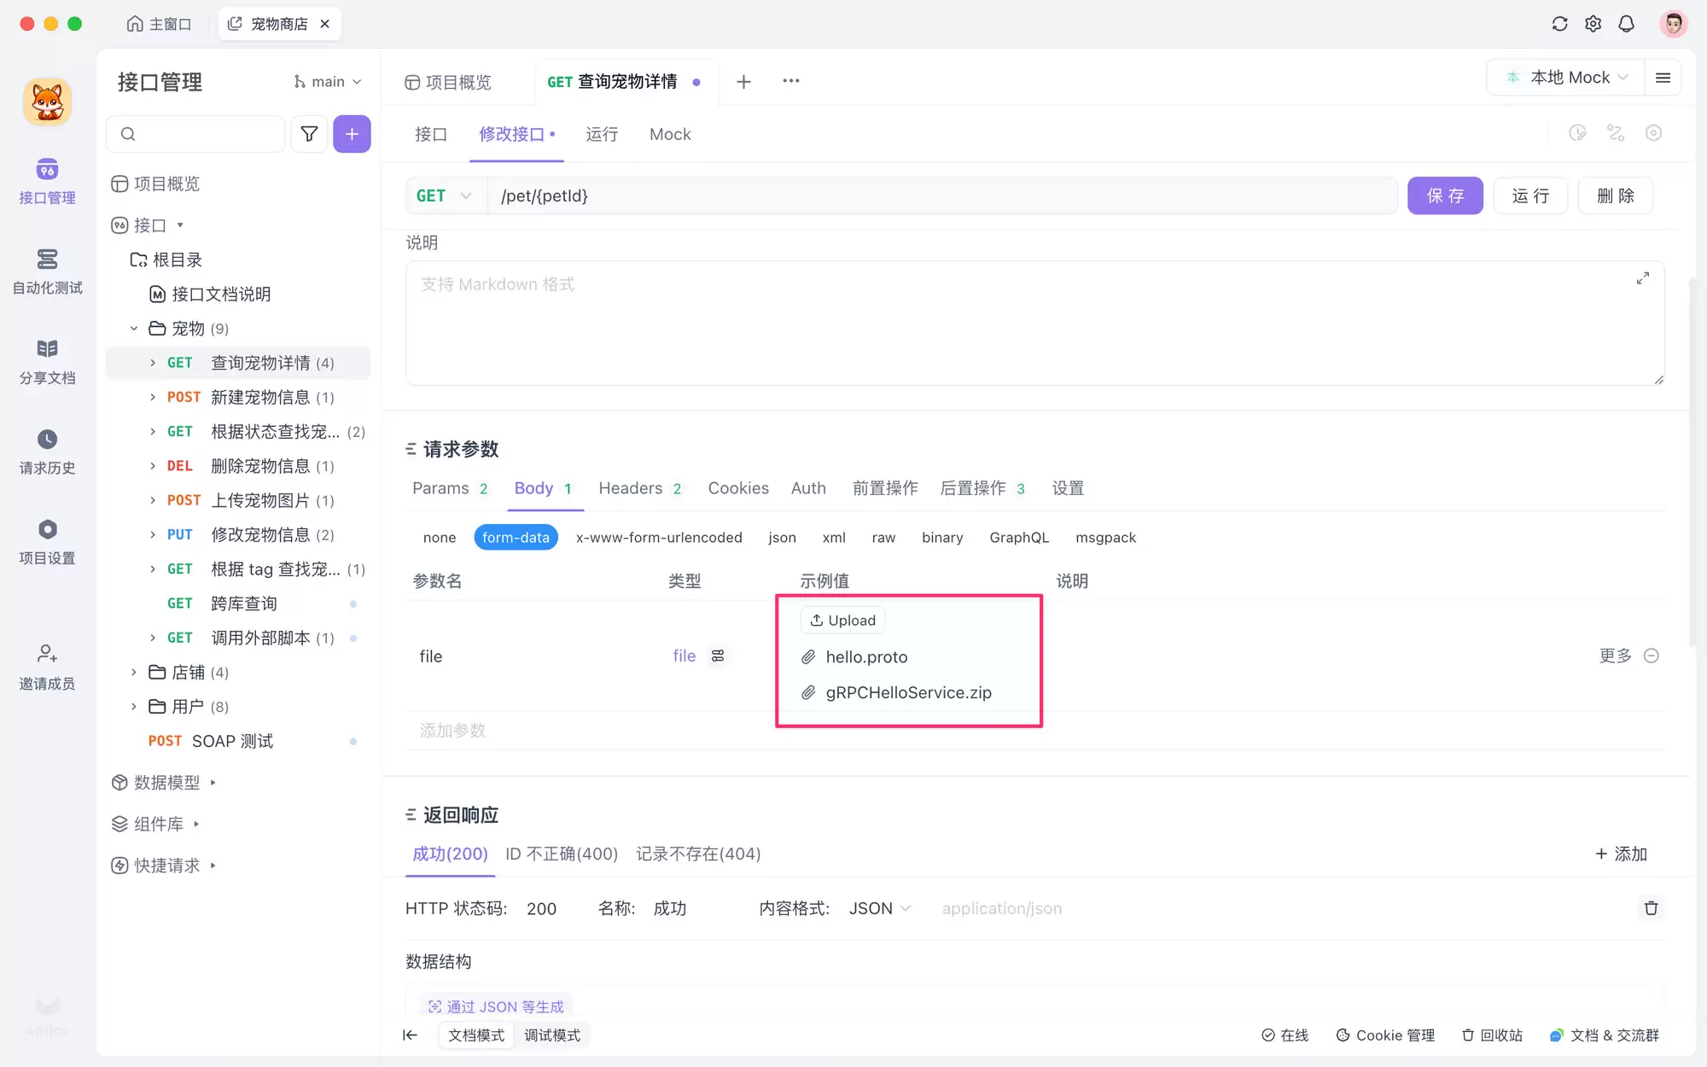
Task: Open the 内容格式 JSON dropdown
Action: 880,908
